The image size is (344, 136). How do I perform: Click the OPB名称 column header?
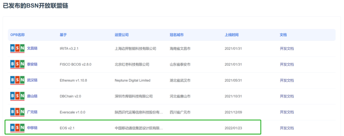(x=18, y=35)
